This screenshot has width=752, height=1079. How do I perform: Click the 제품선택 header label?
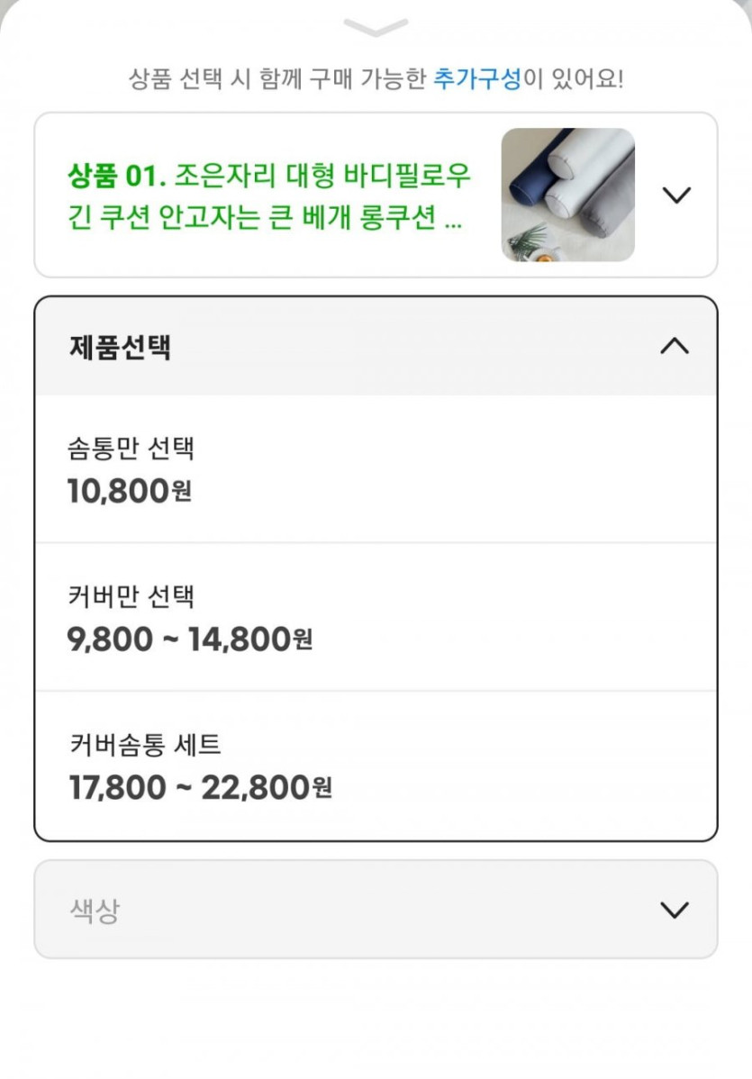[120, 347]
